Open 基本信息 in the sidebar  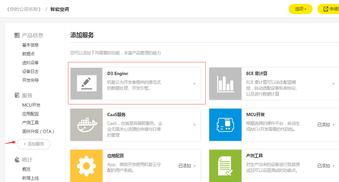click(x=30, y=45)
